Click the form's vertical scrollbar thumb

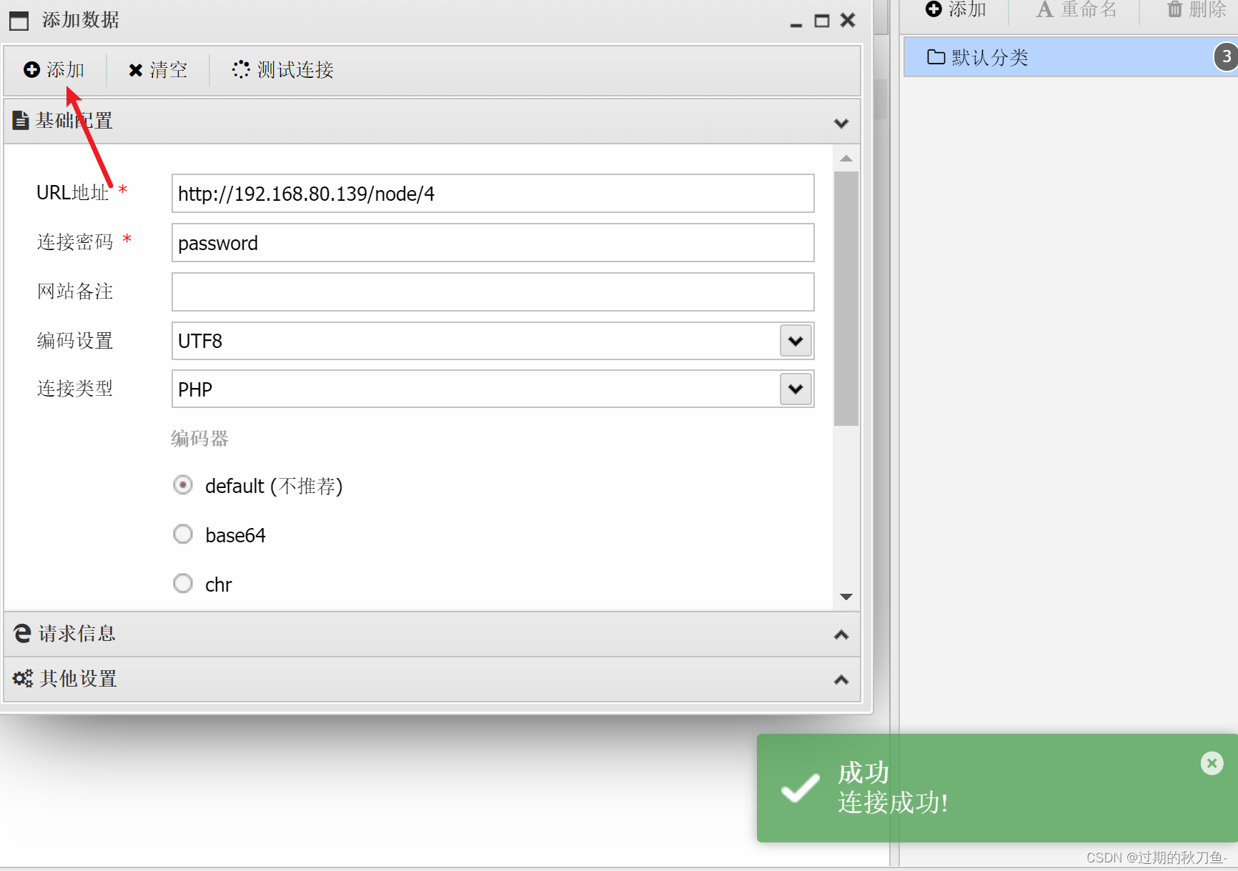[846, 299]
